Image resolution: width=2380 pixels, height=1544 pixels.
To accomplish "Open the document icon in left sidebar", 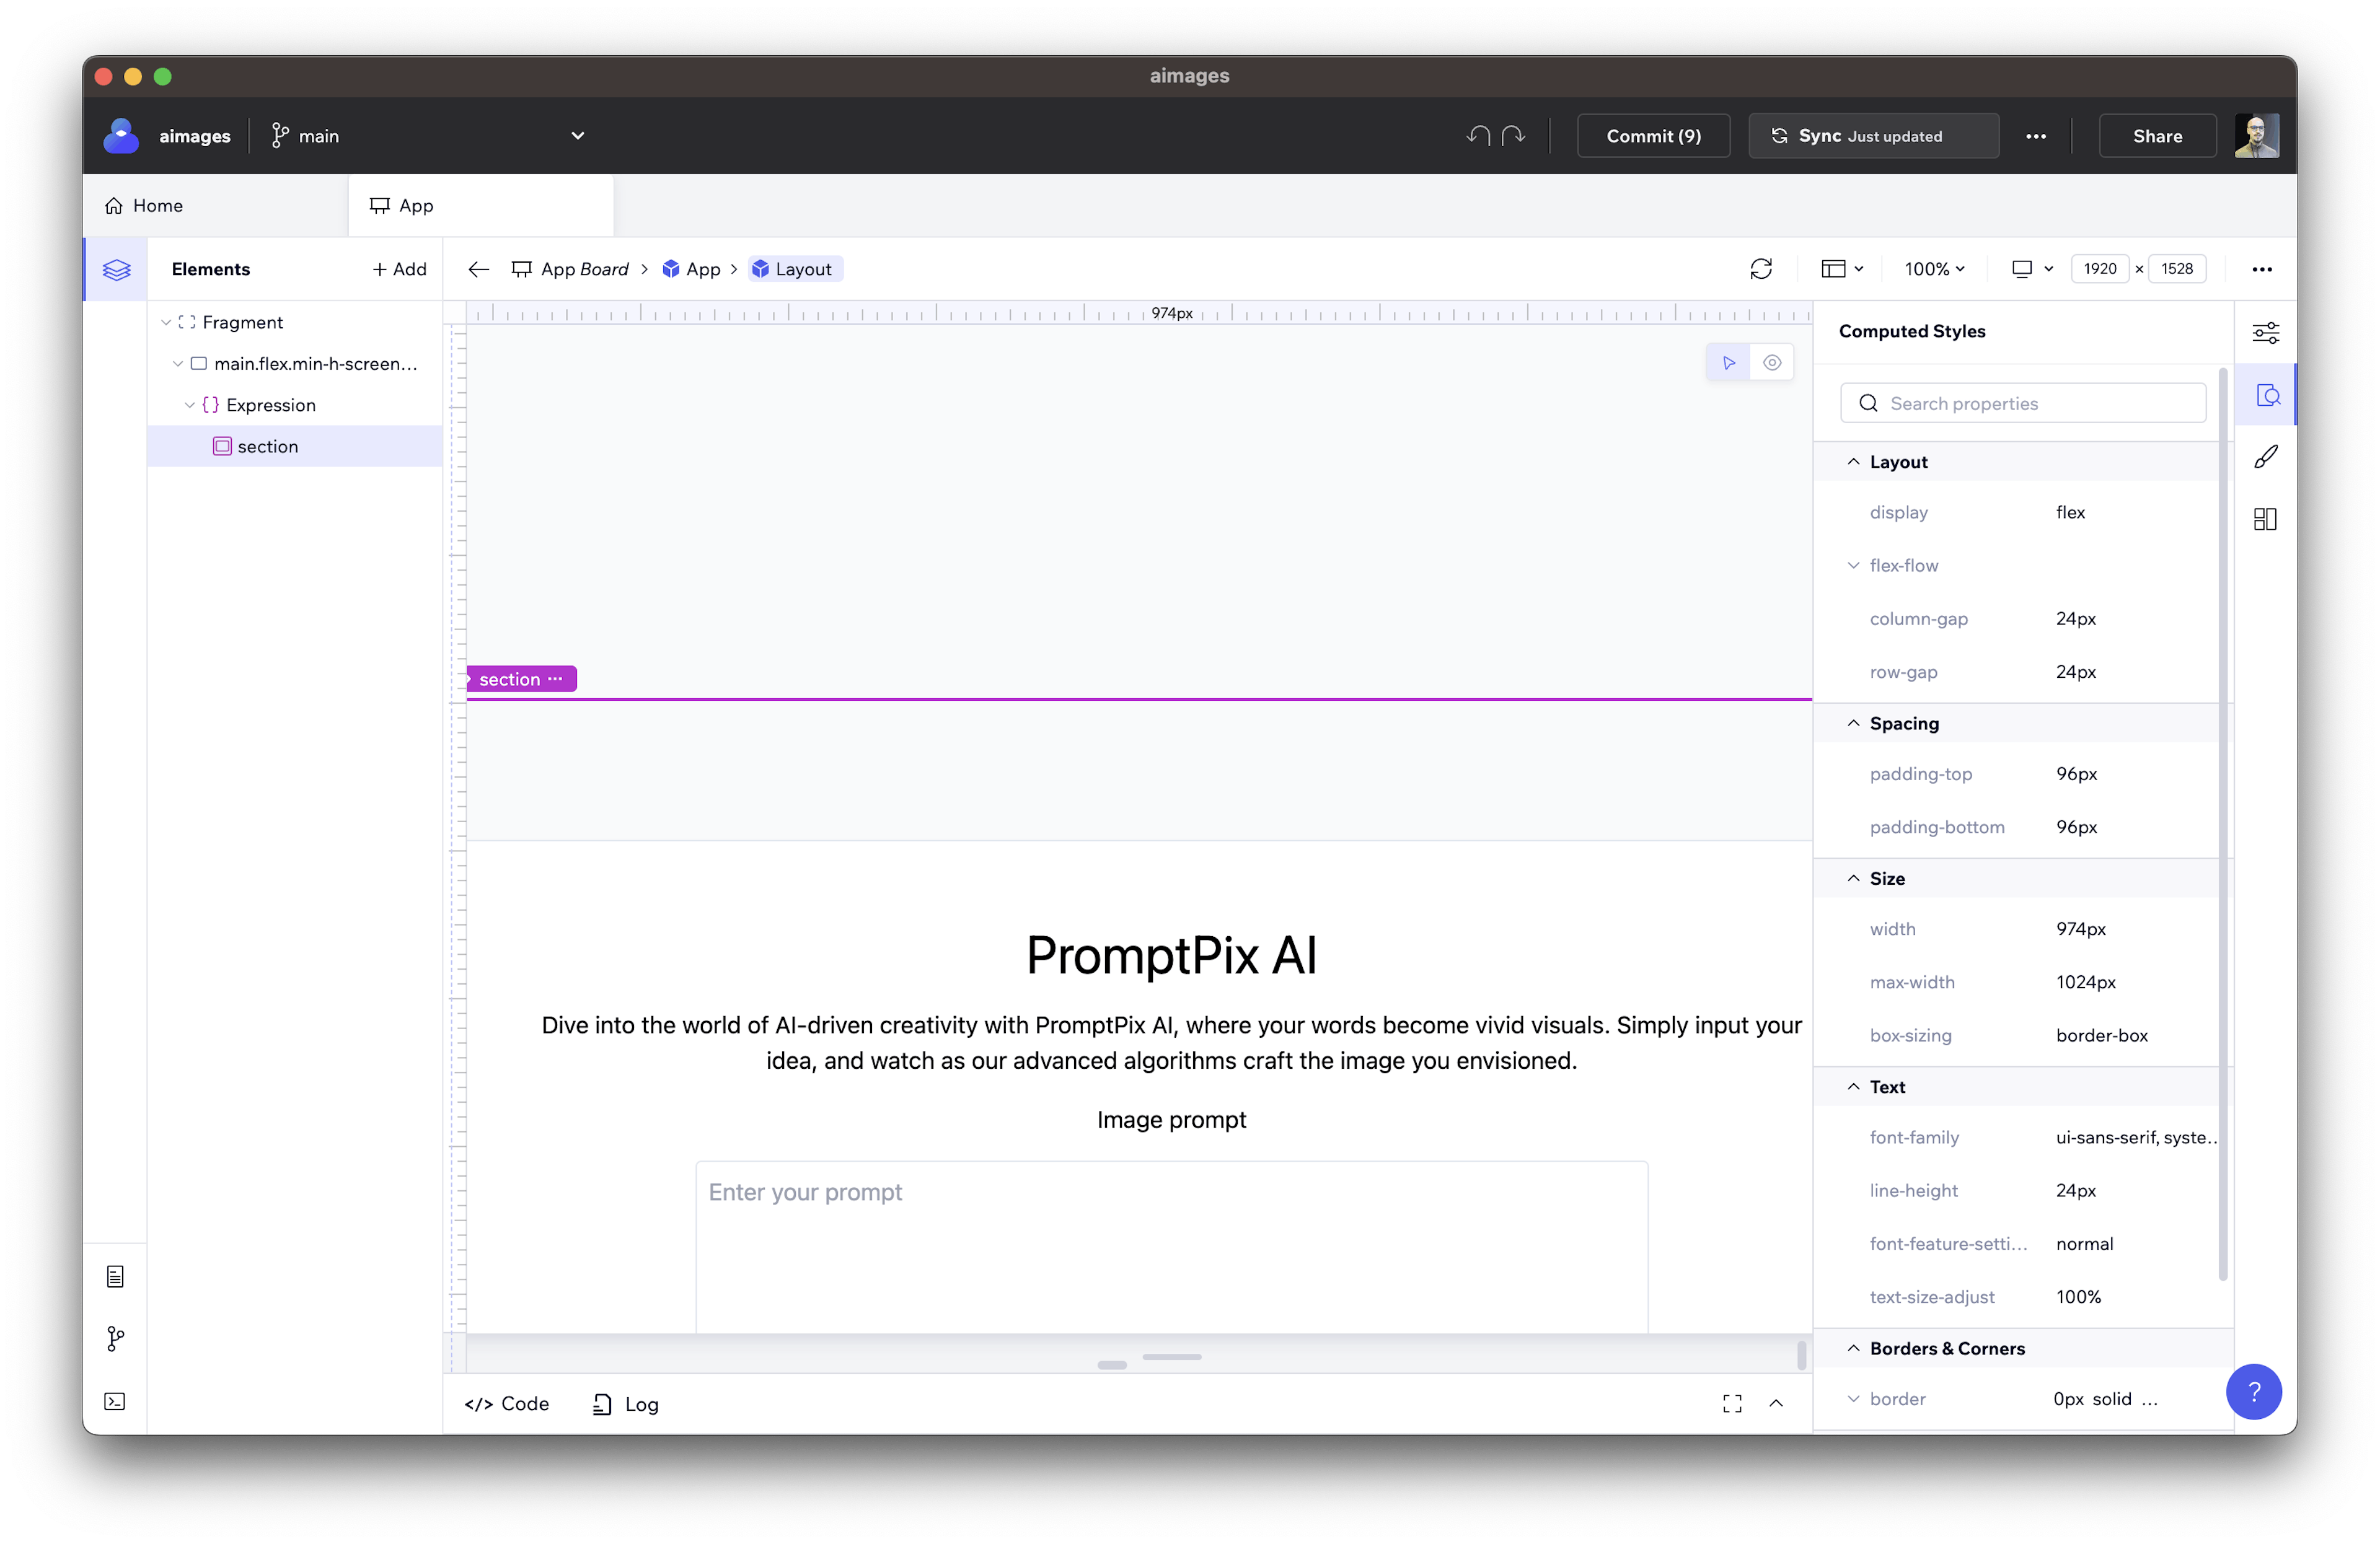I will pos(116,1276).
